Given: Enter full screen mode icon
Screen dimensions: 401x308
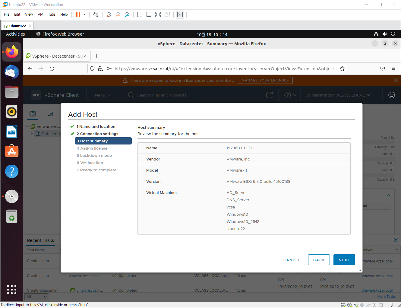Looking at the screenshot, I should (158, 14).
